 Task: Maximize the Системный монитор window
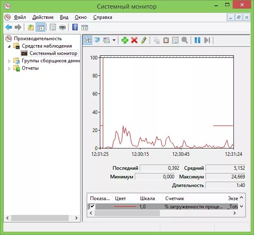(227, 5)
